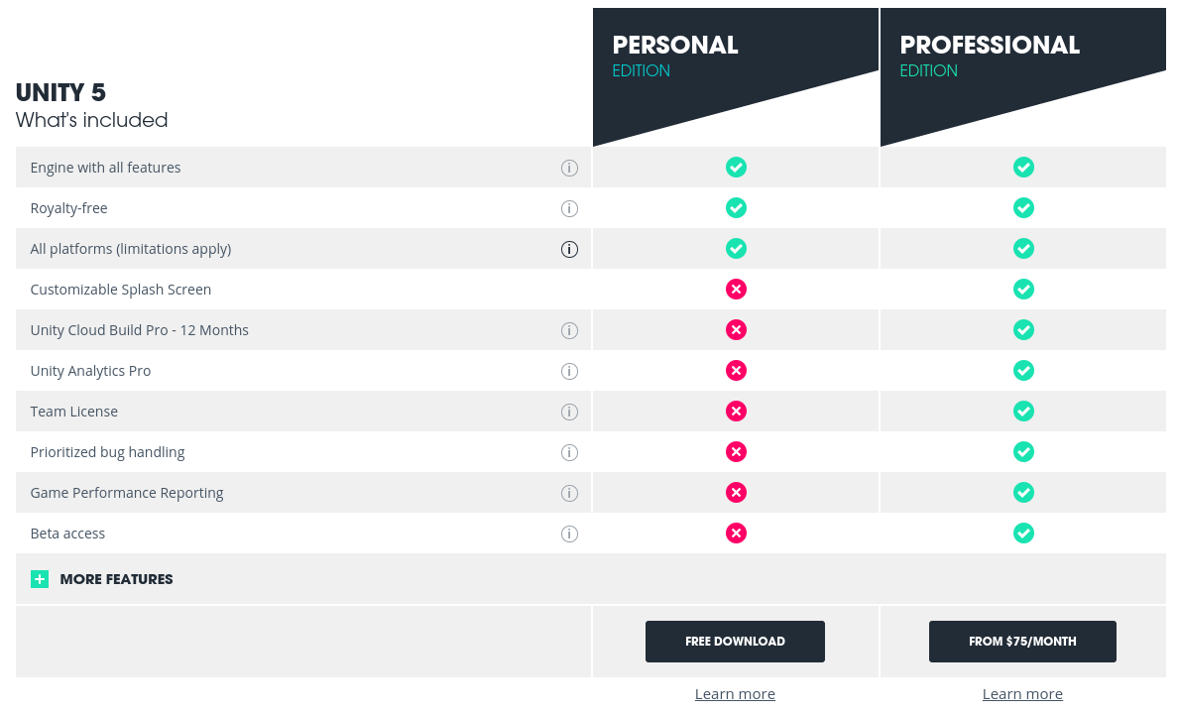
Task: Open Learn more under Personal edition
Action: coord(735,693)
